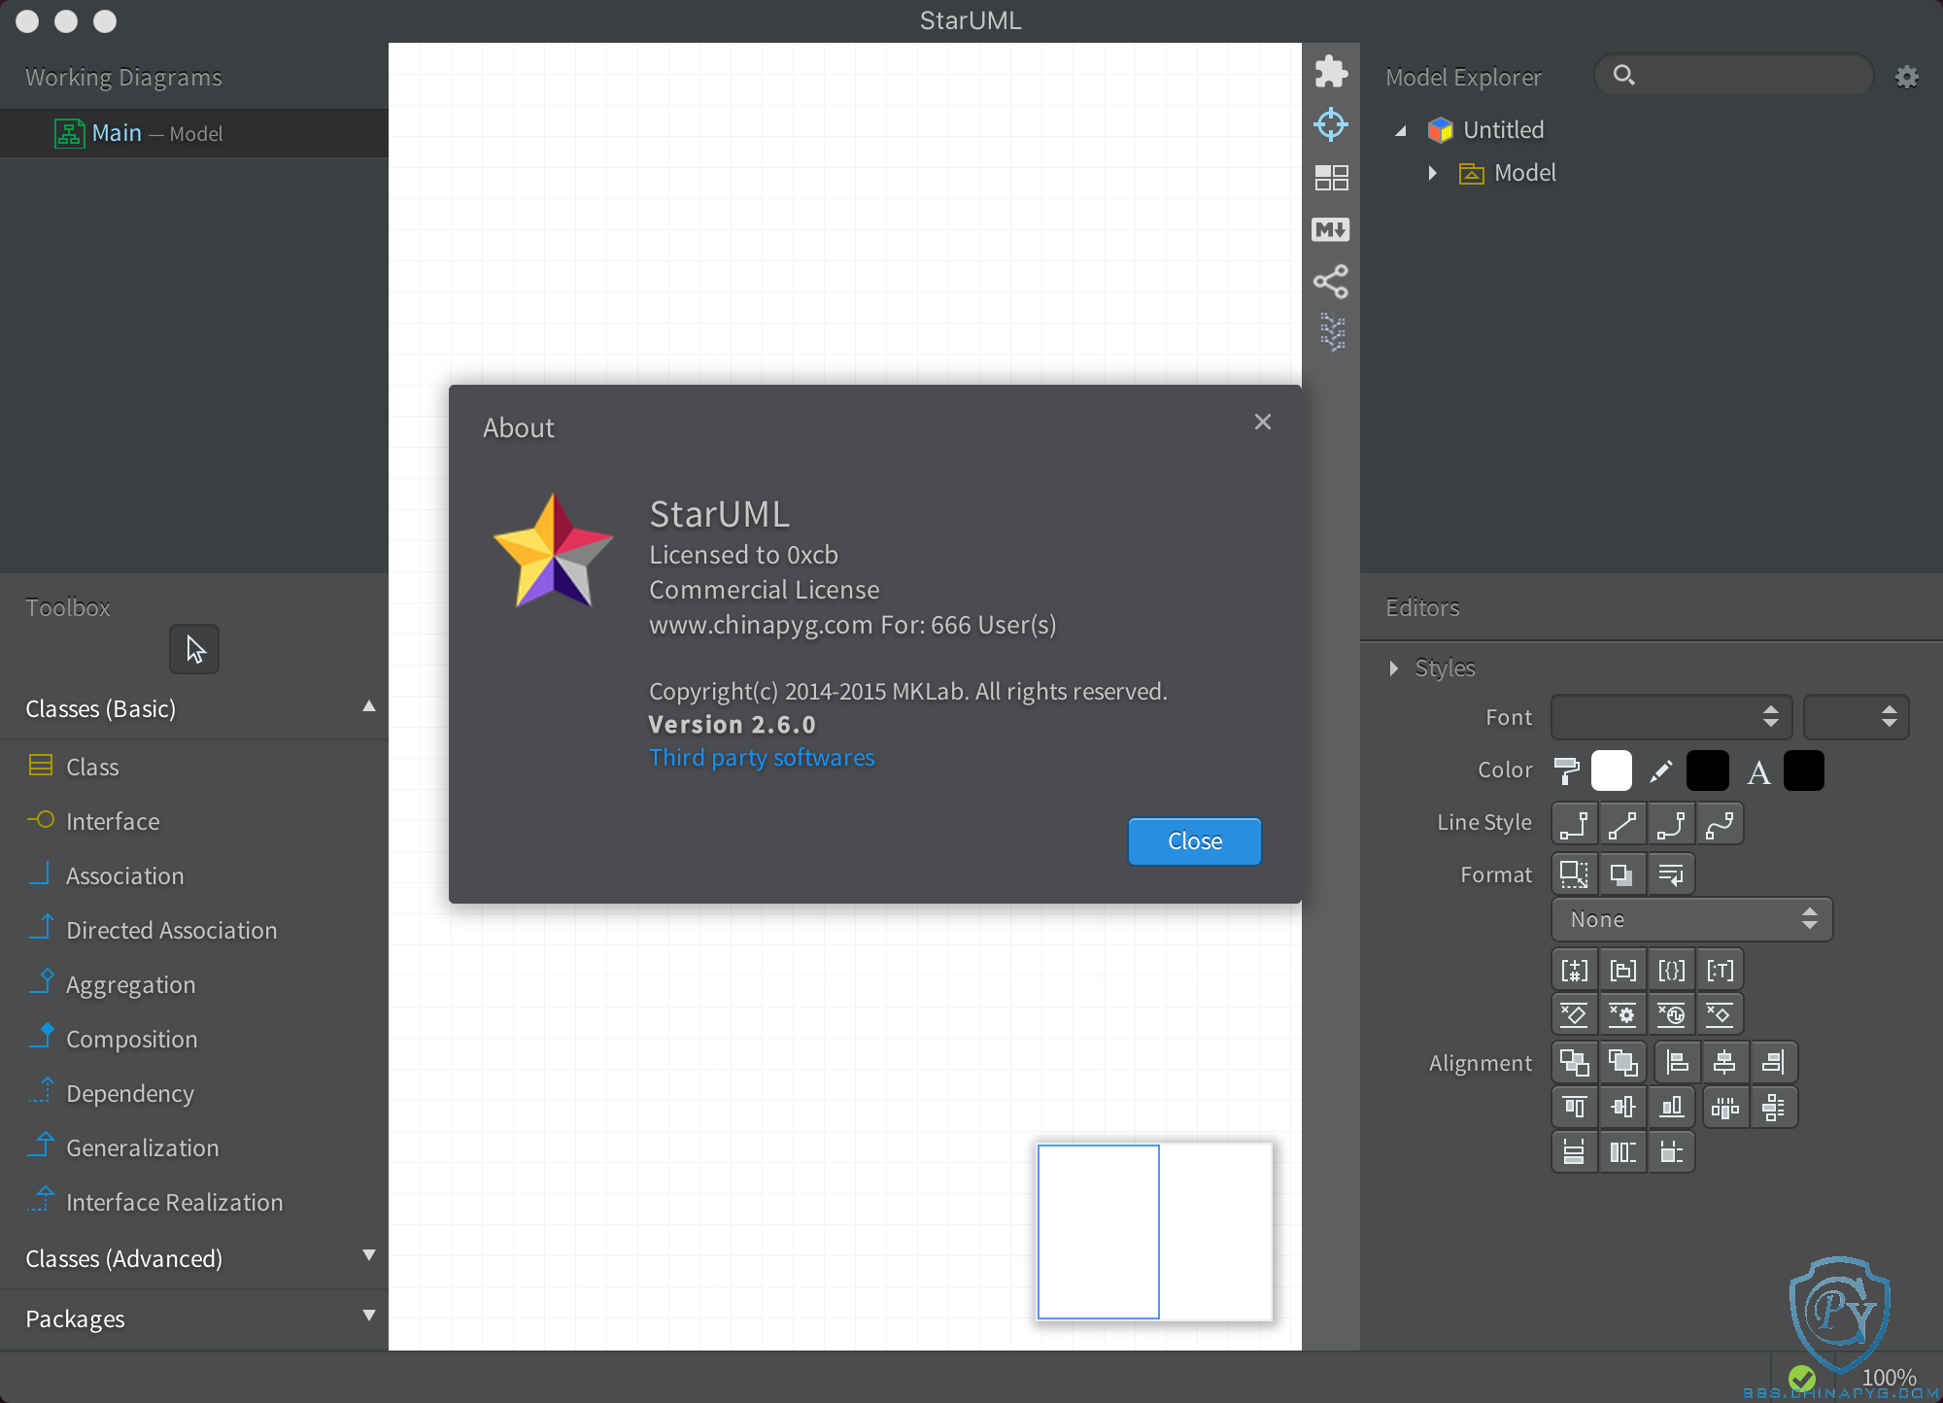Click Space Equally Horizontally icon
This screenshot has height=1403, width=1943.
1725,1107
